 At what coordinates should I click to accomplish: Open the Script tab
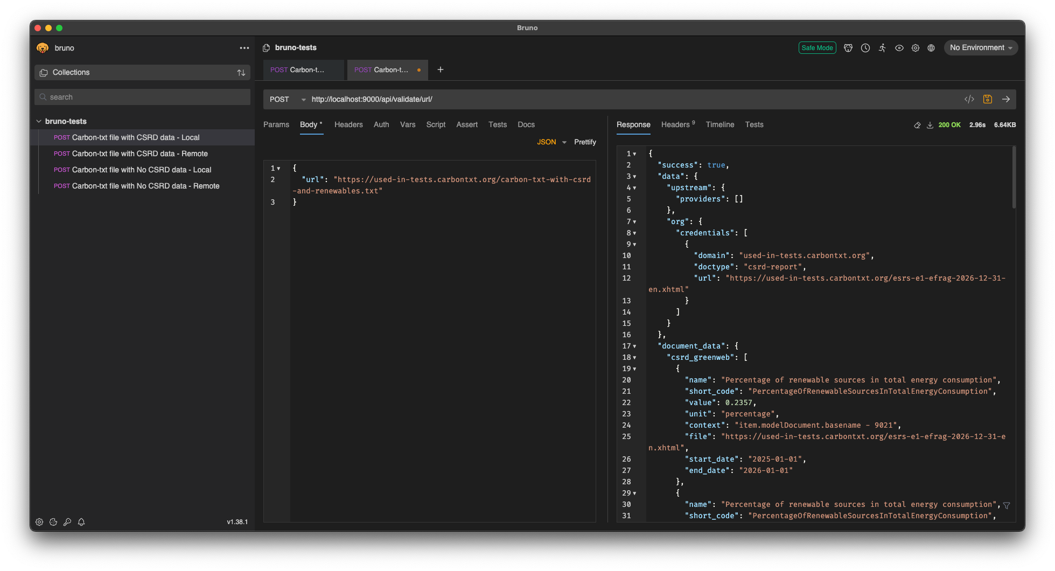pyautogui.click(x=436, y=125)
